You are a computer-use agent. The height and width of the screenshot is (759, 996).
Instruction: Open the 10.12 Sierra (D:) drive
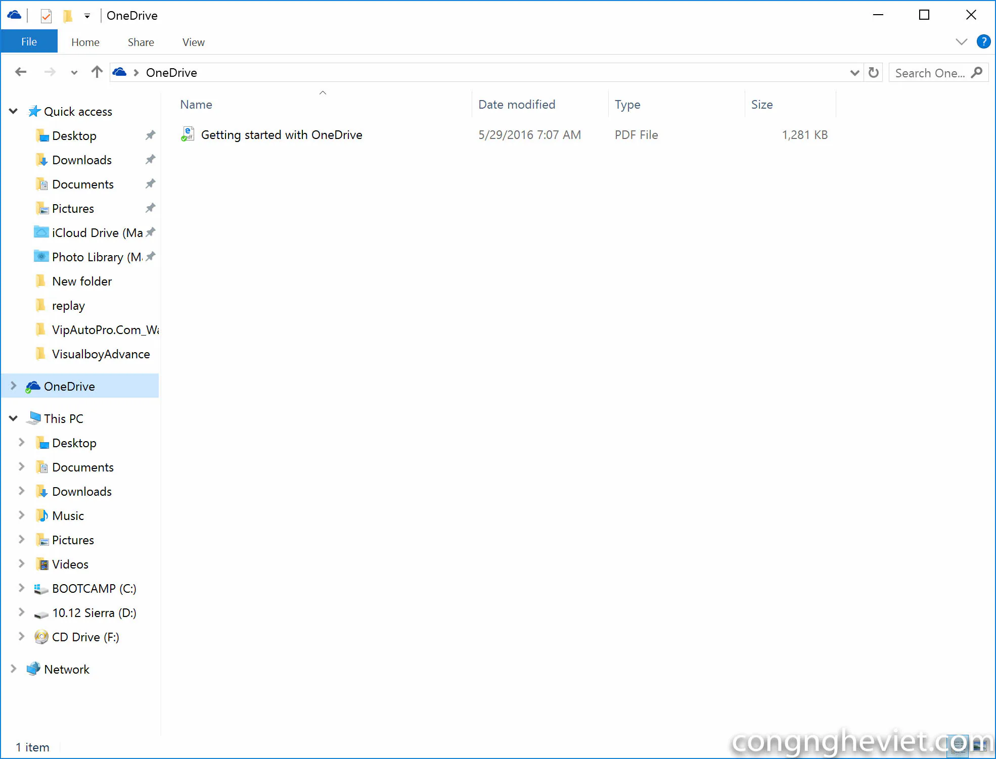point(94,613)
